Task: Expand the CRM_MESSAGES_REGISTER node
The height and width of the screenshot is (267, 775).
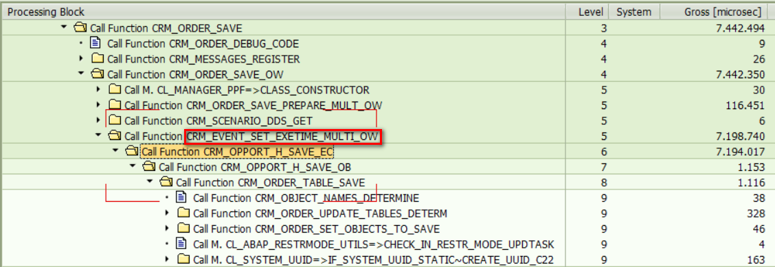Action: pyautogui.click(x=81, y=59)
